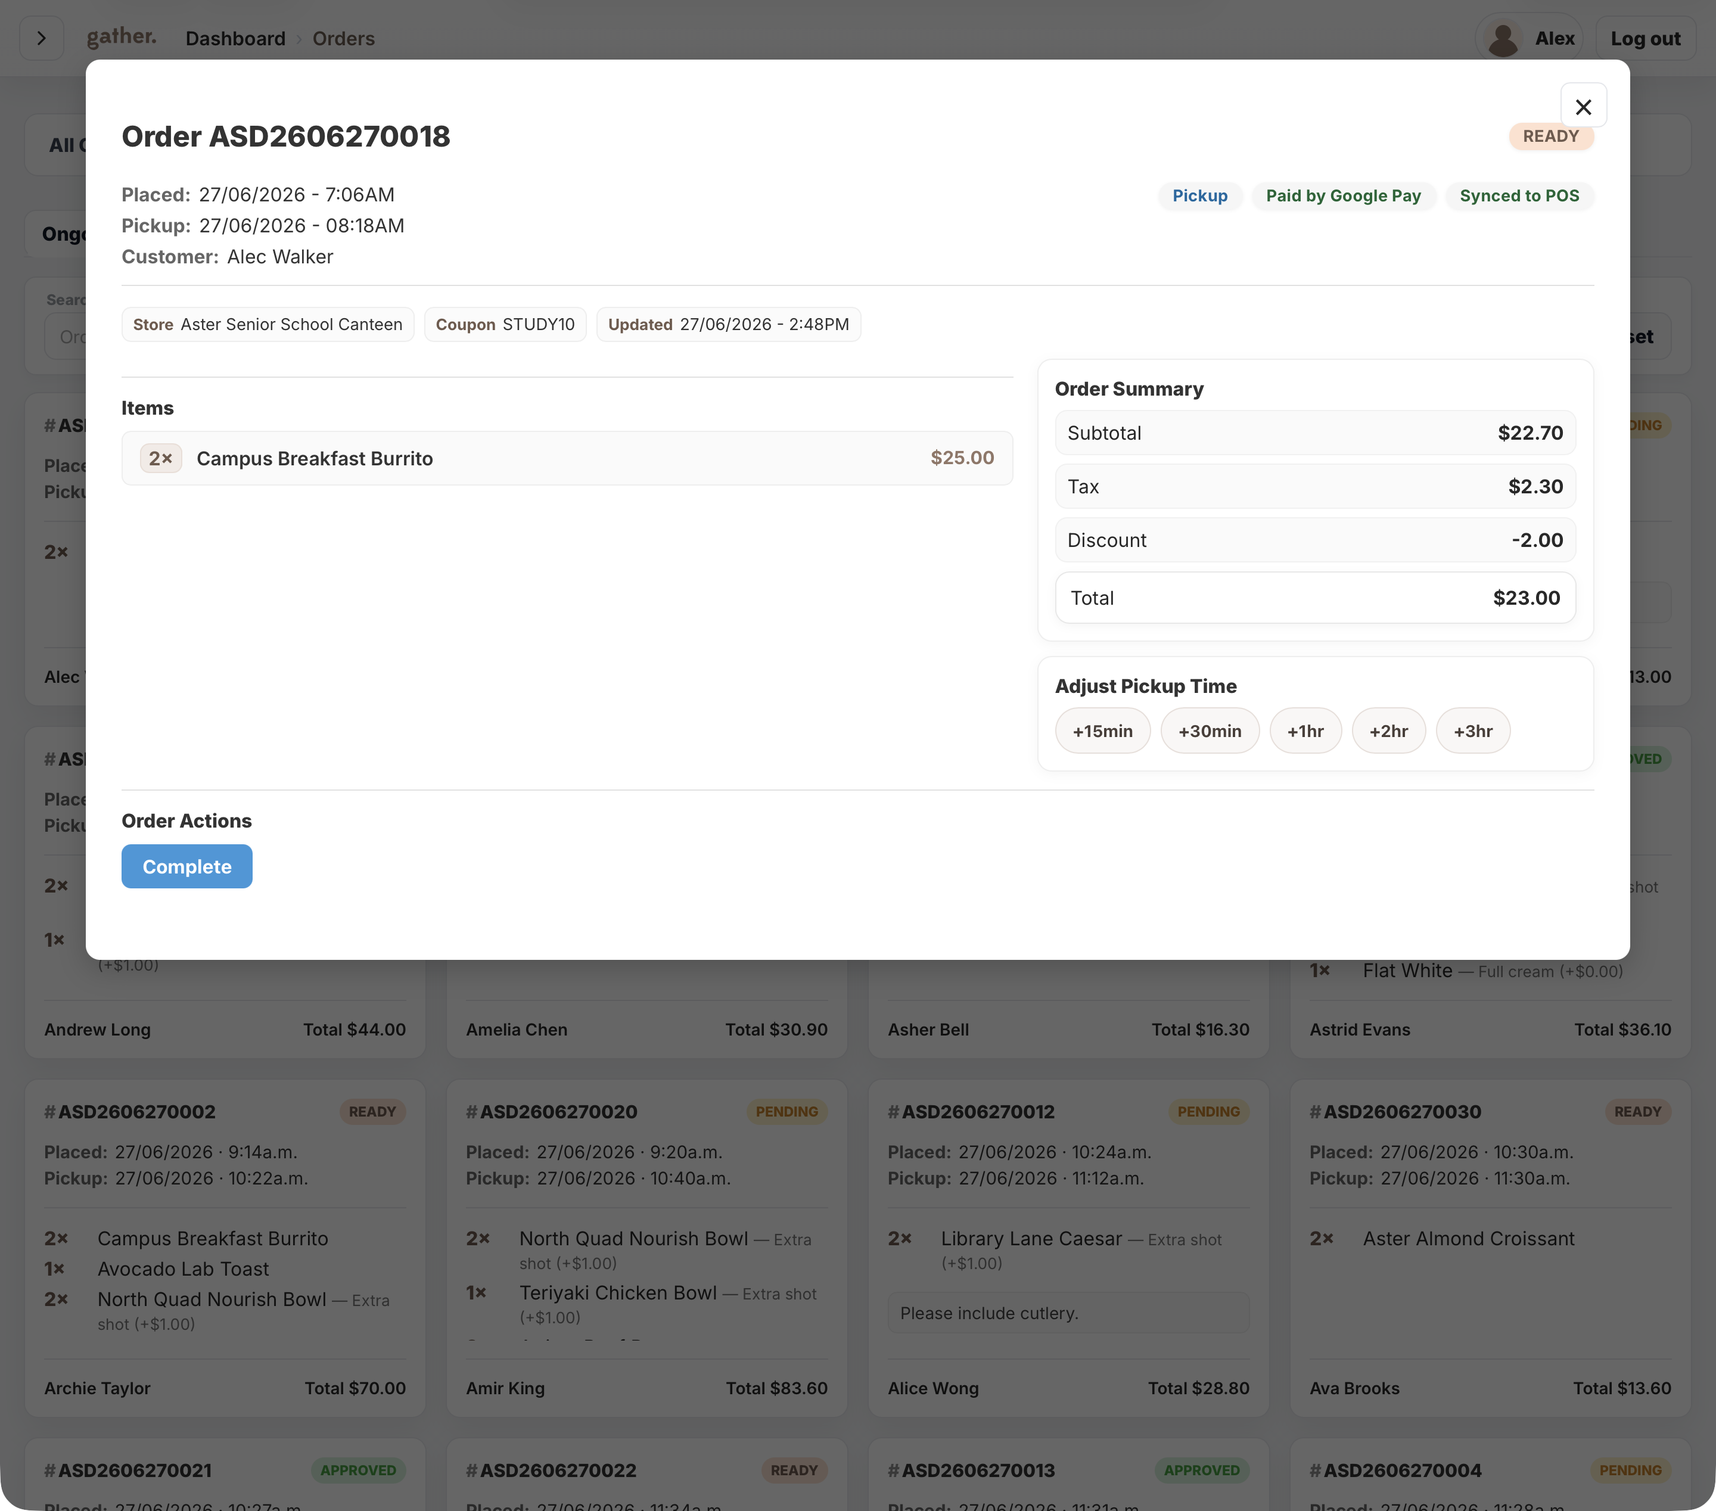1716x1511 pixels.
Task: Open order card #ASD2606270013
Action: point(1069,1474)
